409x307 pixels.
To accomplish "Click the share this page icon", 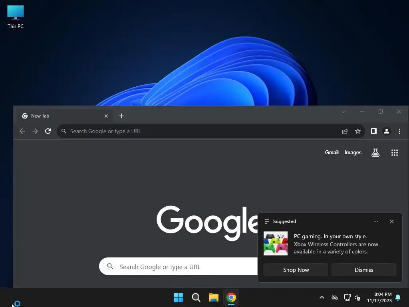I will click(345, 131).
